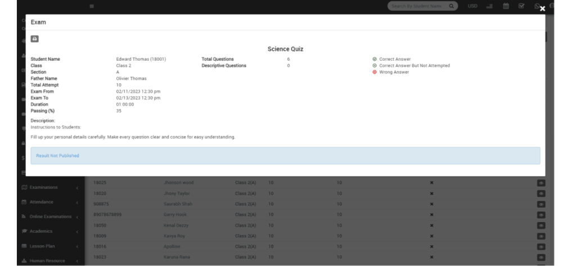Close the Exam modal with the X

tap(542, 8)
